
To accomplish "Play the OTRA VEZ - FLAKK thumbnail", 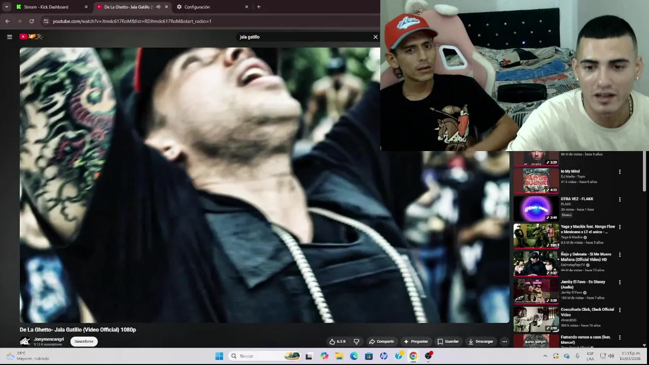I will pos(536,208).
